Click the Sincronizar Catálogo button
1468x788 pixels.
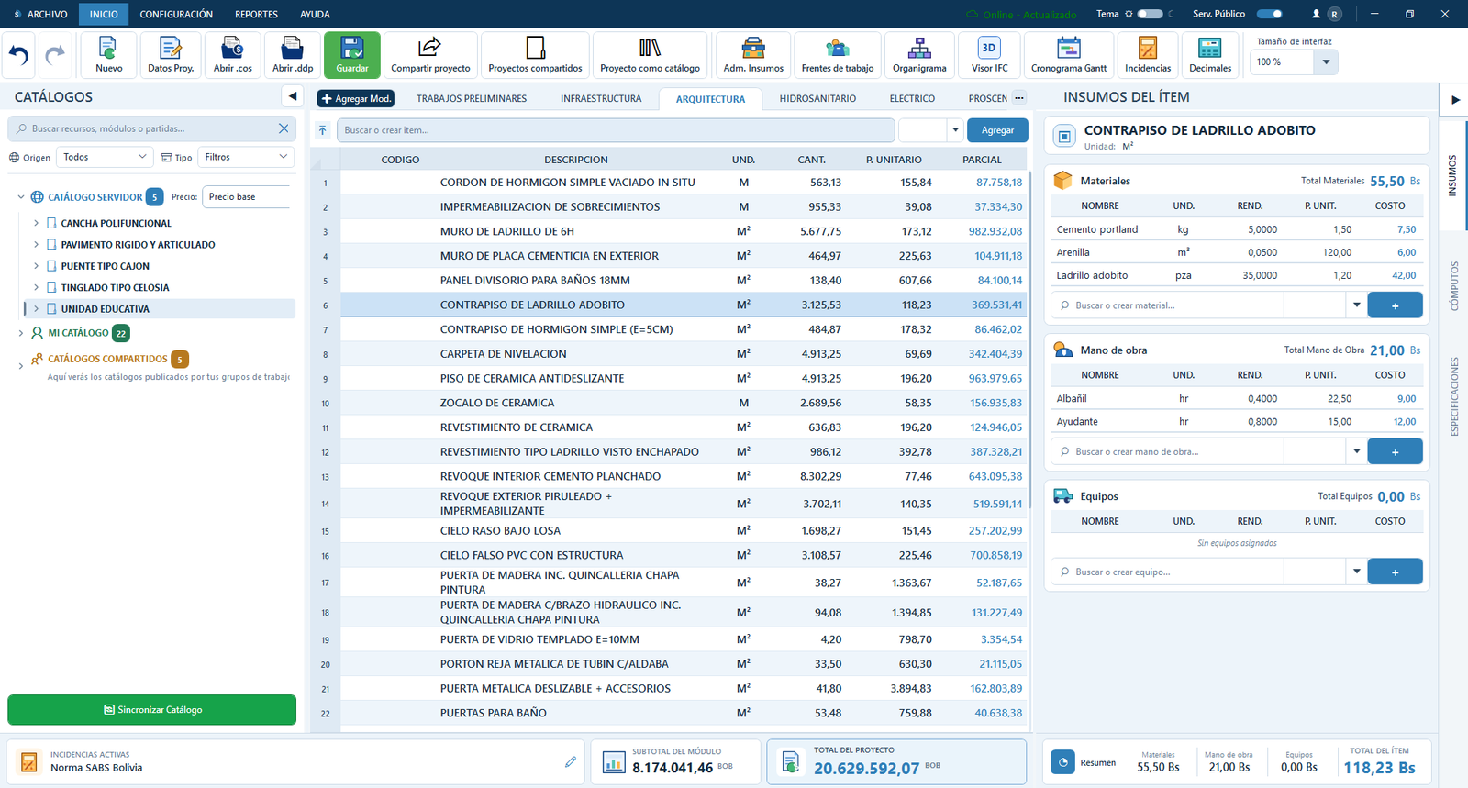(152, 710)
